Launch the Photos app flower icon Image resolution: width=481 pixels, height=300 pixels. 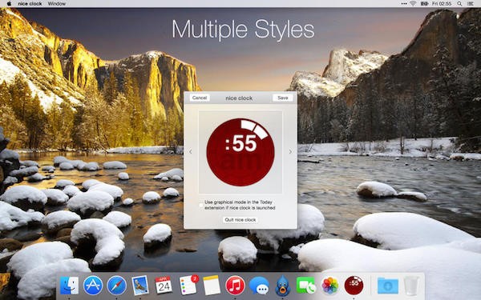[329, 286]
